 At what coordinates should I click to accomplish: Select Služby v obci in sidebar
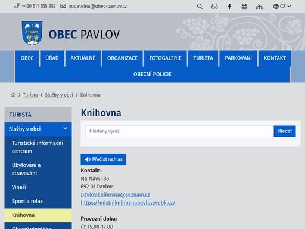point(38,129)
